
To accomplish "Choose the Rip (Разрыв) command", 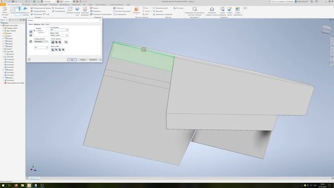I will (x=94, y=8).
